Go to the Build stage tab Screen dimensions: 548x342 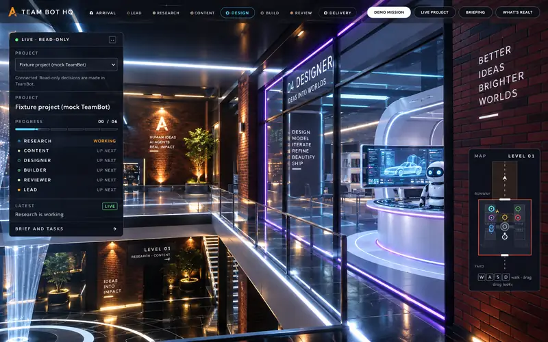point(270,13)
